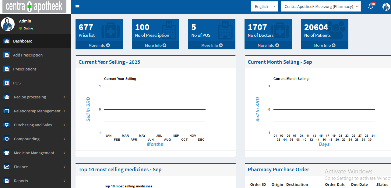Expand the Recipe processing menu chevron
391x188 pixels.
64,97
